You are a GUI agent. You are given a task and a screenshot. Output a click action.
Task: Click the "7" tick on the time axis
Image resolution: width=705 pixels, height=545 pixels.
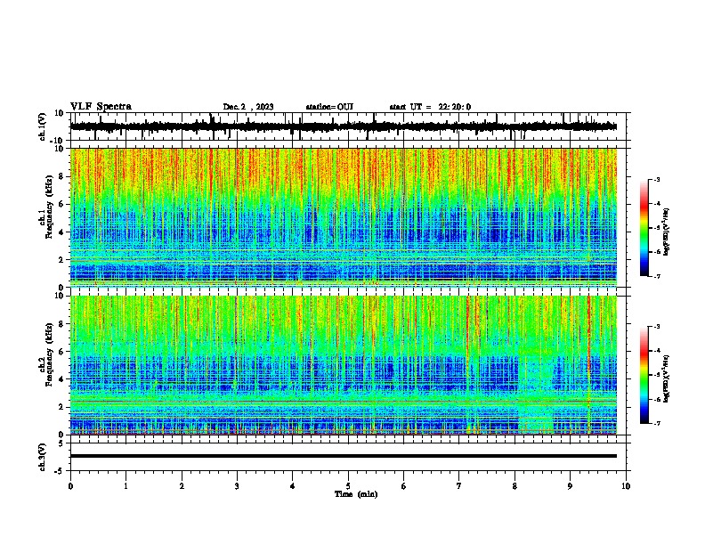(x=459, y=486)
